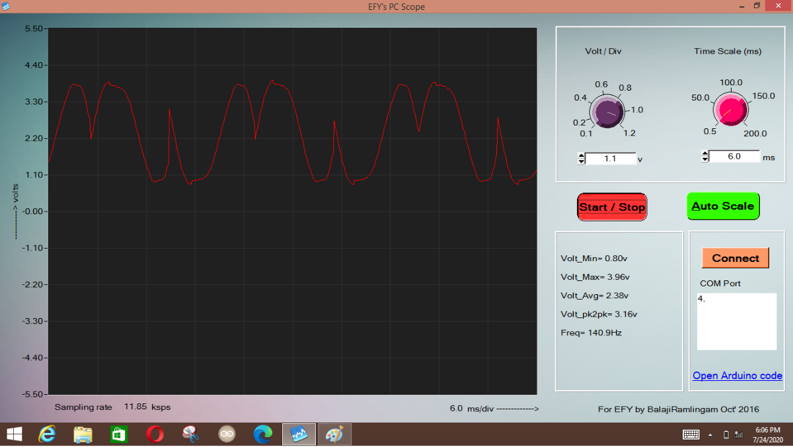793x447 pixels.
Task: Open the on-screen keyboard tray icon
Action: coord(691,434)
